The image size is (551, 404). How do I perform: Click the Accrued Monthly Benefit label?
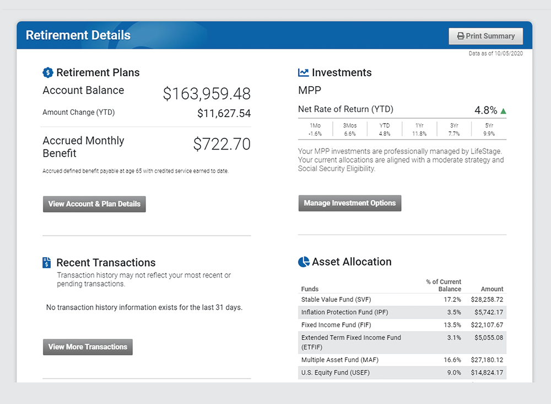click(83, 147)
